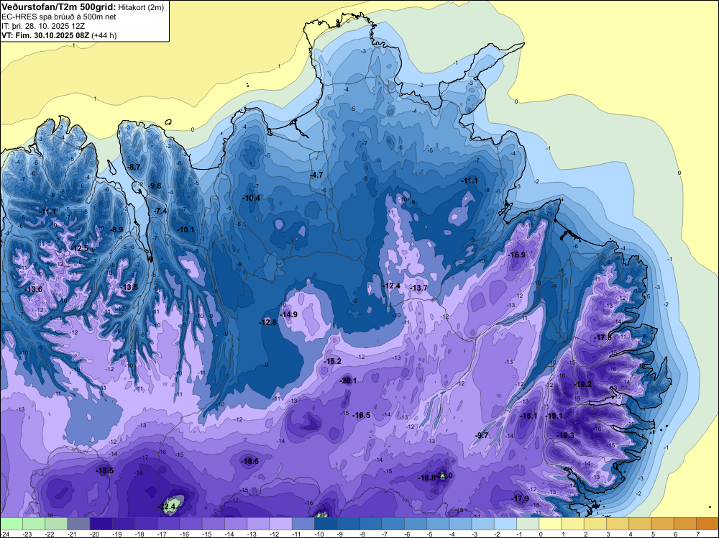Click the legend label -15

coord(207,534)
